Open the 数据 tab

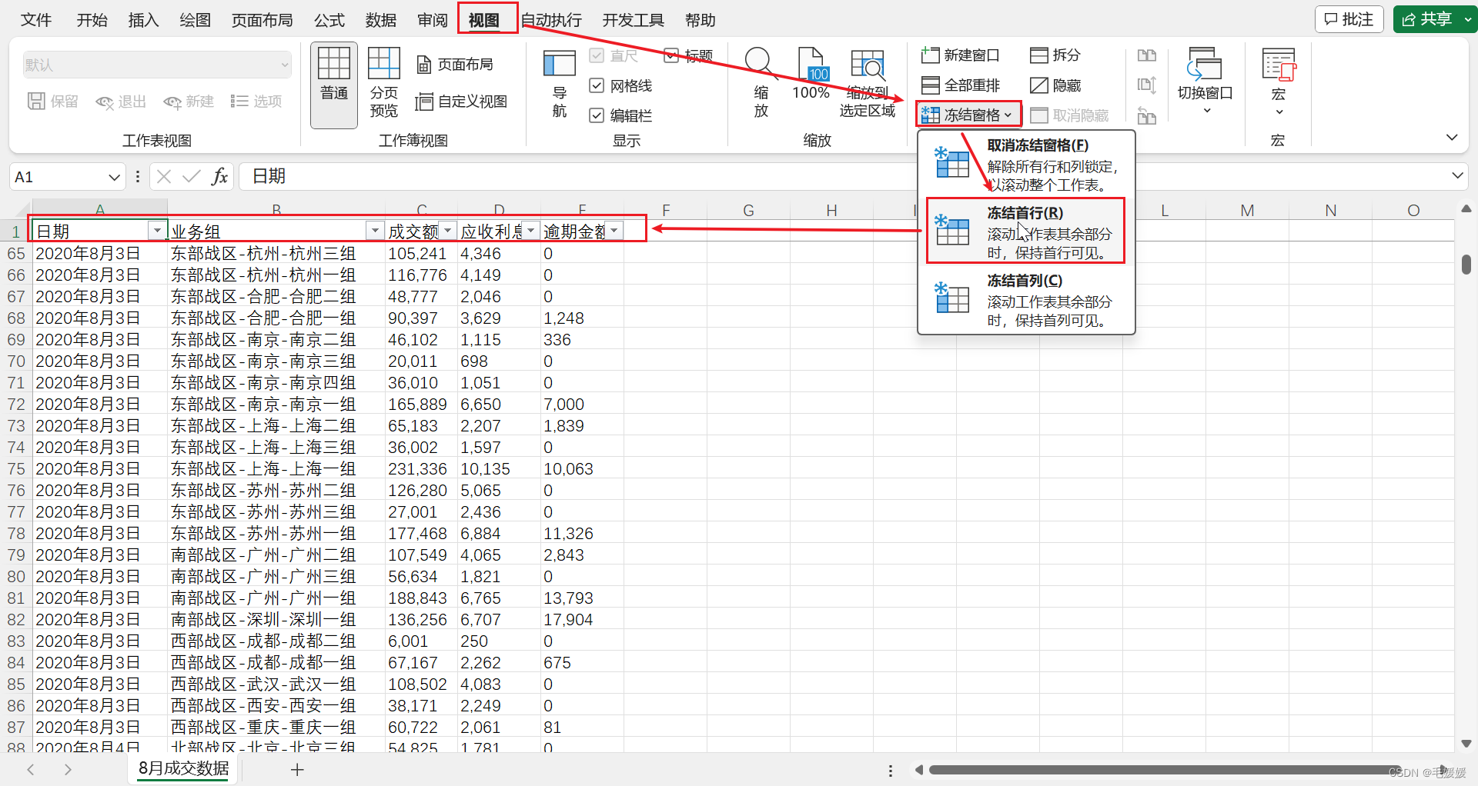click(x=381, y=20)
